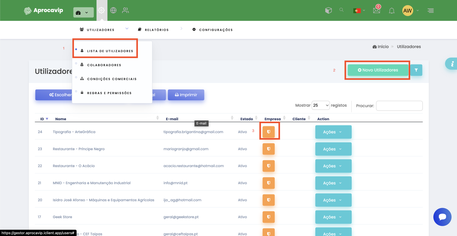This screenshot has height=236, width=457.
Task: Click Empresa shield icon for Príncipe Negro row
Action: [268, 149]
